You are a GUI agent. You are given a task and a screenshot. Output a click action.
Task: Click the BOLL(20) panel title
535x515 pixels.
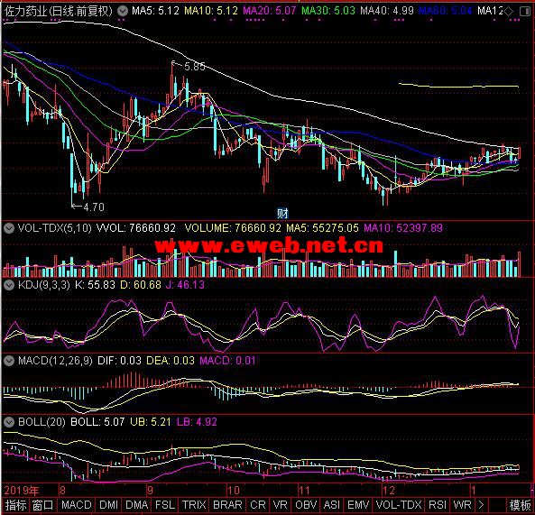tap(42, 422)
